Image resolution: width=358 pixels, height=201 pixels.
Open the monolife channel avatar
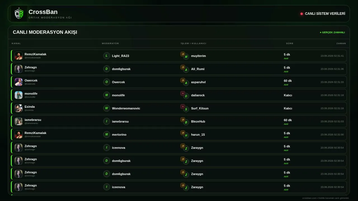18,95
